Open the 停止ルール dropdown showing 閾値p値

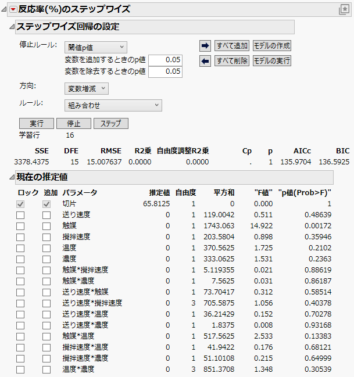(96, 48)
